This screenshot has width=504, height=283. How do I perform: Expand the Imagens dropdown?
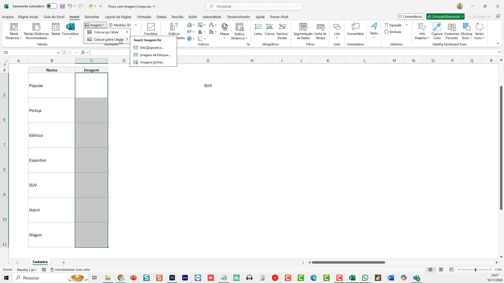tap(95, 25)
